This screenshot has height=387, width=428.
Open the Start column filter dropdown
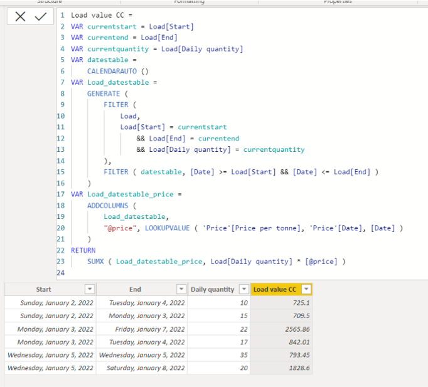[90, 289]
